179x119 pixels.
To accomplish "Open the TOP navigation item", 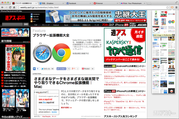I will (36, 25).
